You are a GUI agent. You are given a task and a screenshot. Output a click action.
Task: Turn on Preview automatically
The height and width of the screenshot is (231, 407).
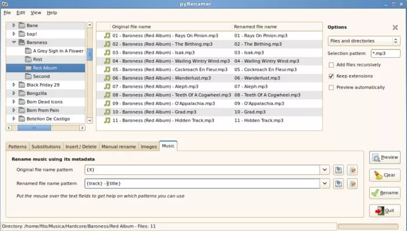point(331,88)
